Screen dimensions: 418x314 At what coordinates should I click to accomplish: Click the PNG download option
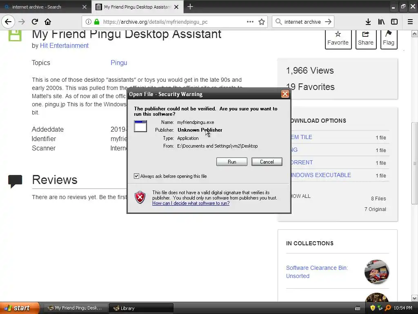click(x=294, y=150)
